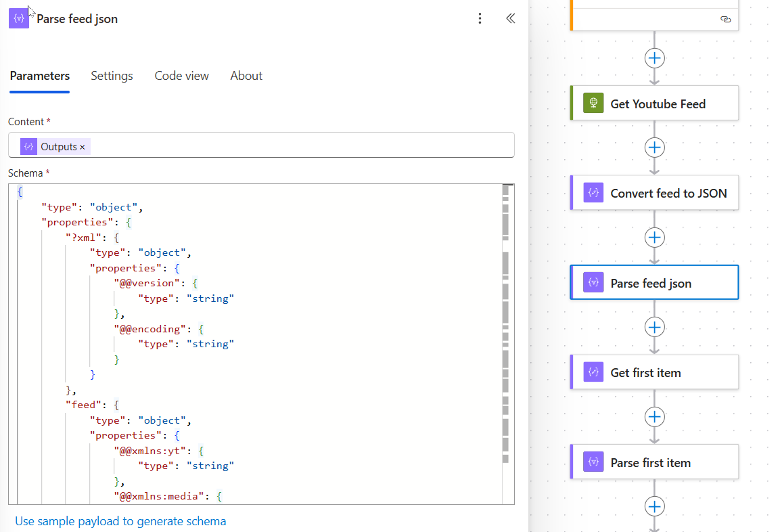Add action after Convert feed to JSON

coord(654,238)
